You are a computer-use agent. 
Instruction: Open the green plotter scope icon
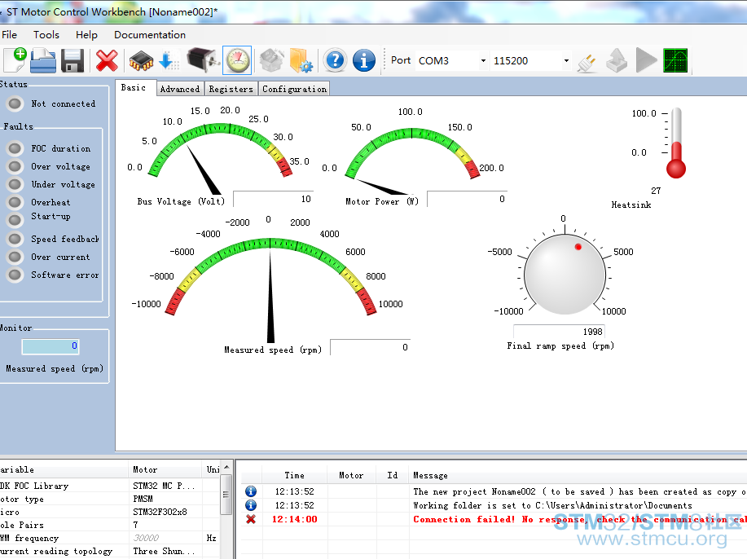[675, 60]
